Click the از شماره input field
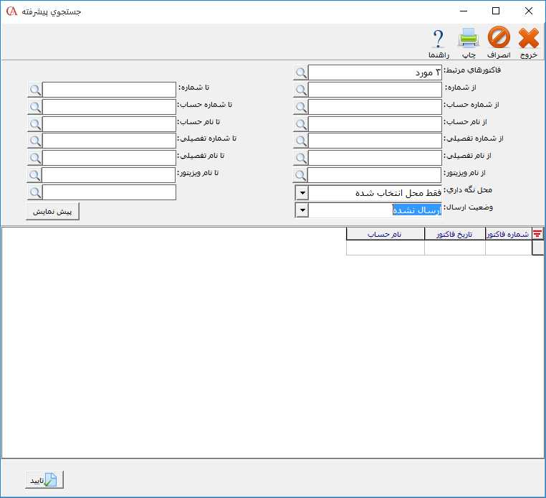Screen dimensions: 546x498 coord(375,90)
